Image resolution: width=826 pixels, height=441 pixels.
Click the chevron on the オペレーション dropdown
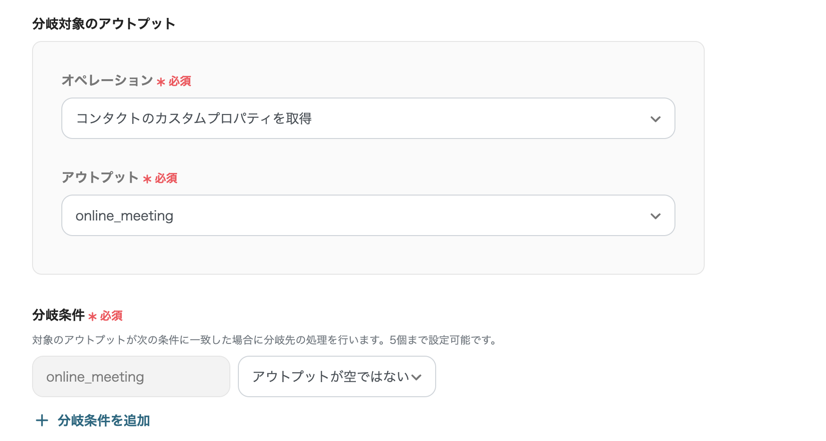click(x=655, y=119)
